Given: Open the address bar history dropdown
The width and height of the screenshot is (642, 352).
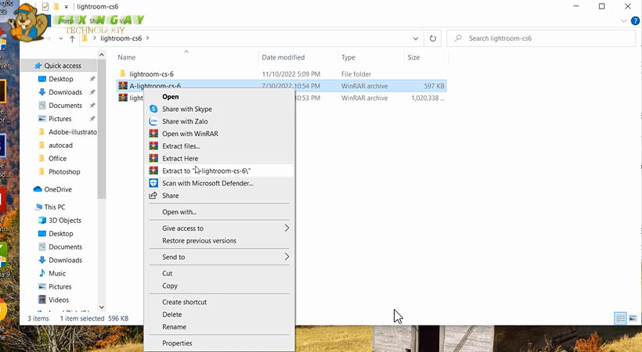Looking at the screenshot, I should [x=415, y=38].
